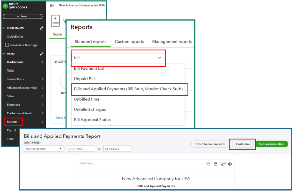The image size is (294, 192).
Task: Edit bookmarks with the pencil icon
Action: pyautogui.click(x=41, y=28)
